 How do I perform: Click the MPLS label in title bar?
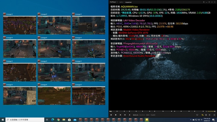pos(121,2)
